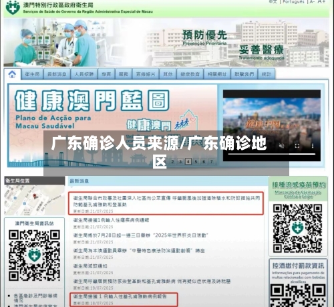Open news about 聯合市政署及社團深入社區 mosquito prevention
This screenshot has width=334, height=307.
click(x=166, y=201)
